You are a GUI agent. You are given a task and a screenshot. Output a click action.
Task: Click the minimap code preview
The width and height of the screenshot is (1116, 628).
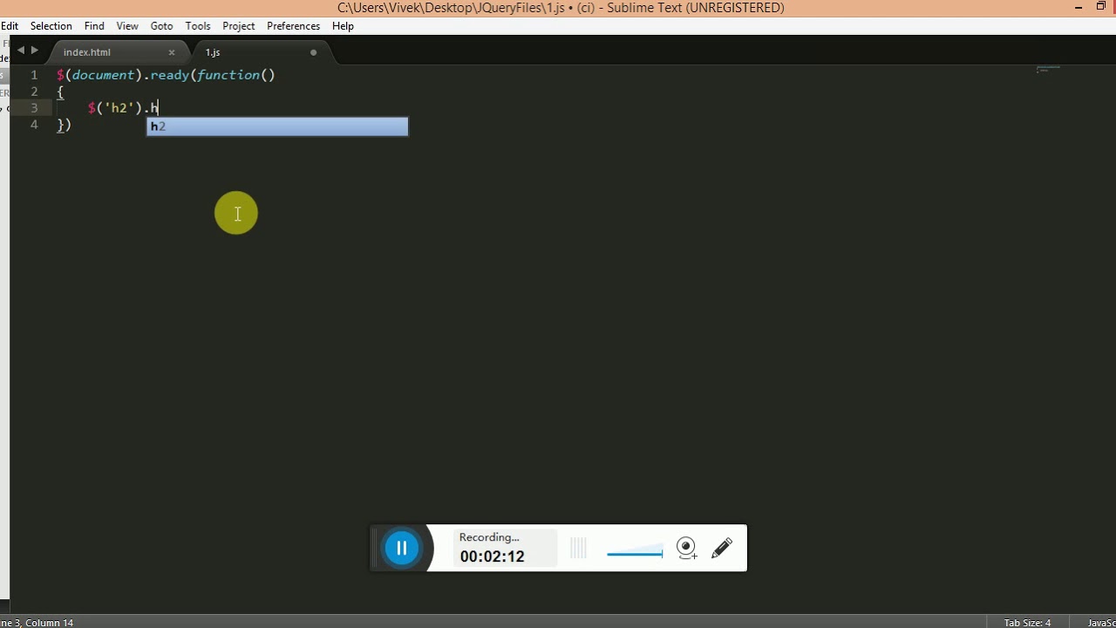pos(1048,69)
